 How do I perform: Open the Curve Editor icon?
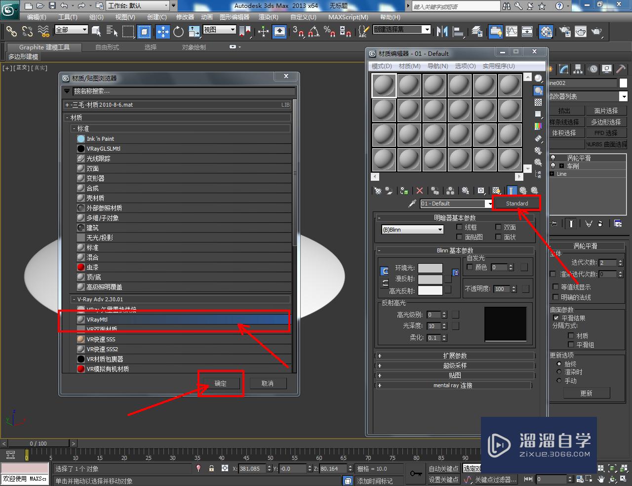(512, 32)
